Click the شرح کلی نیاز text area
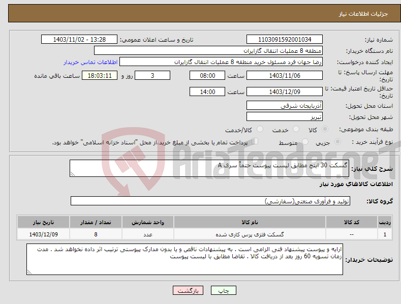The height and width of the screenshot is (304, 401). coord(209,168)
